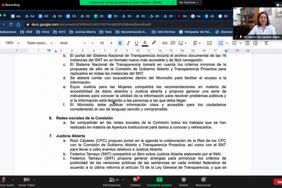Image resolution: width=282 pixels, height=188 pixels.
Task: Toggle the numbered list button
Action: tap(220, 43)
